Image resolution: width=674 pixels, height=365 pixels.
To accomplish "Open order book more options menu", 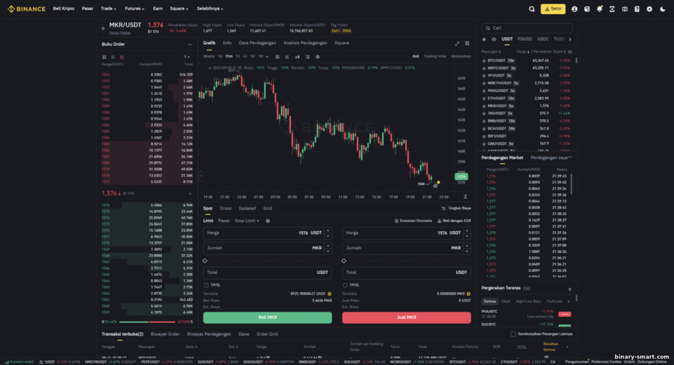I will 190,44.
